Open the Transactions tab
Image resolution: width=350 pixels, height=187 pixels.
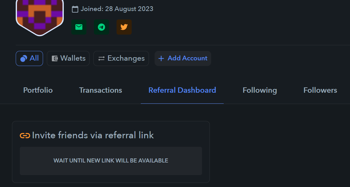point(101,90)
